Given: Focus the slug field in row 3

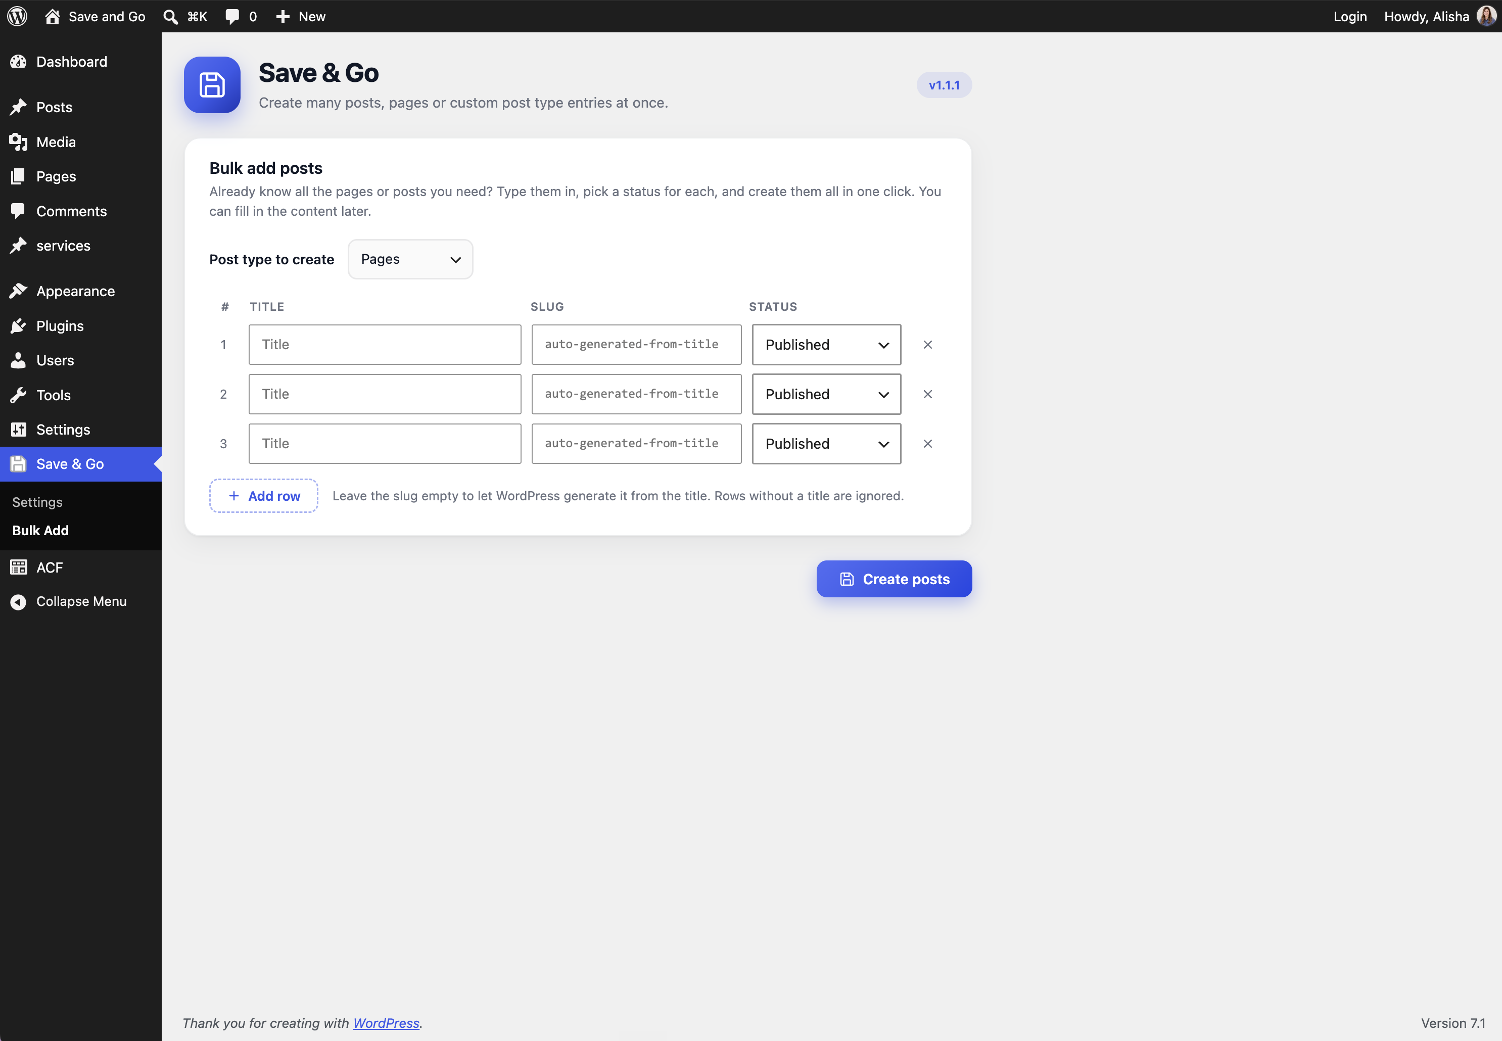Looking at the screenshot, I should (x=637, y=444).
